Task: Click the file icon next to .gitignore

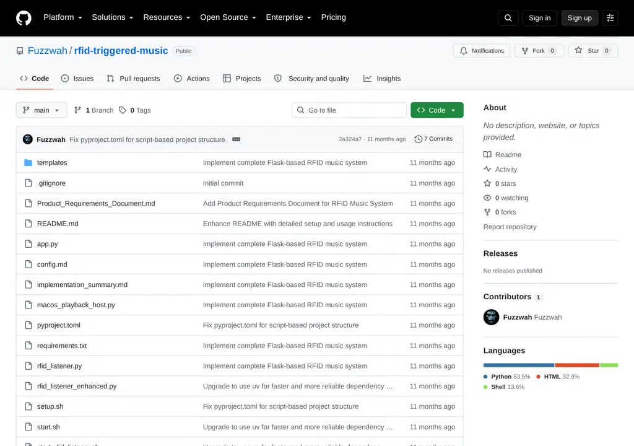Action: 28,183
